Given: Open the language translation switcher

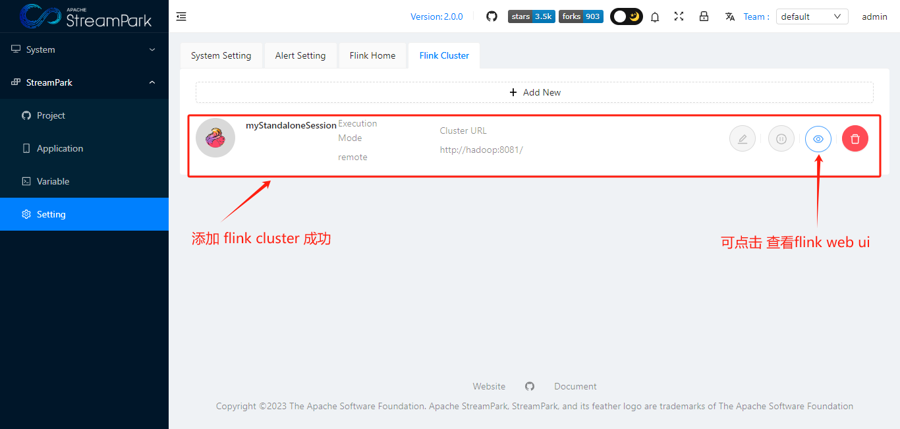Looking at the screenshot, I should (x=729, y=16).
